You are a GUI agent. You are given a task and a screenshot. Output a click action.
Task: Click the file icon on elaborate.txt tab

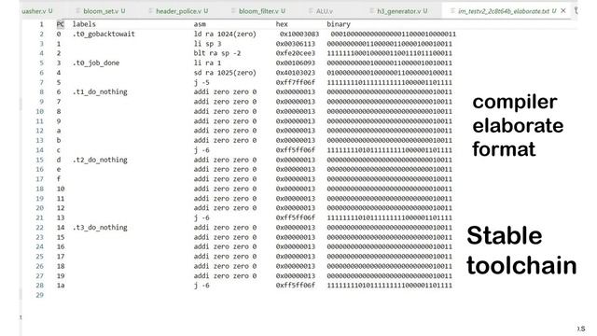coord(452,11)
